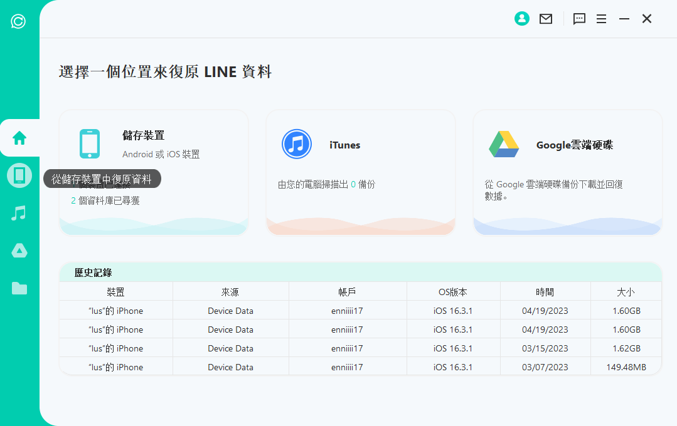Choose the Google雲端硬碟 card
This screenshot has height=426, width=677.
[567, 172]
